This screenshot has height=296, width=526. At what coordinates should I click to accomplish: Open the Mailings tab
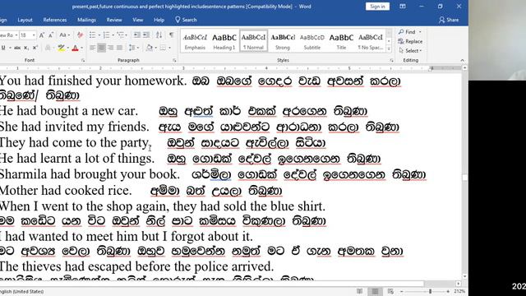(86, 20)
